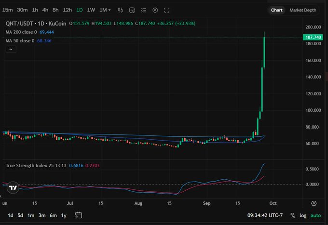Image resolution: width=328 pixels, height=225 pixels.
Task: Click the 100.000 price axis label
Action: pyautogui.click(x=313, y=110)
